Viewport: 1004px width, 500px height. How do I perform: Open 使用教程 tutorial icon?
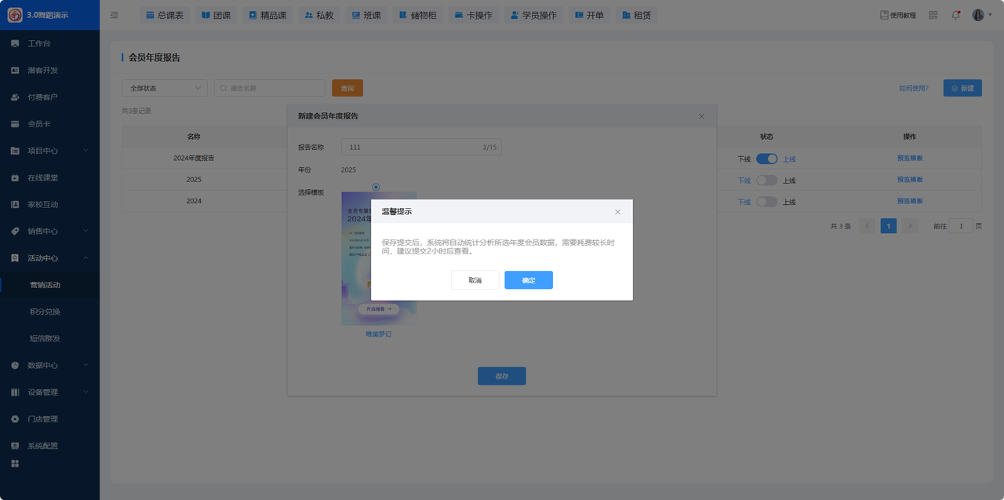[884, 15]
